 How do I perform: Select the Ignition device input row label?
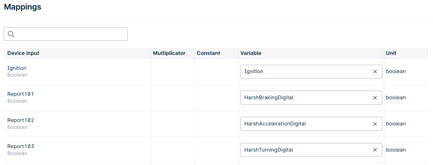[17, 68]
